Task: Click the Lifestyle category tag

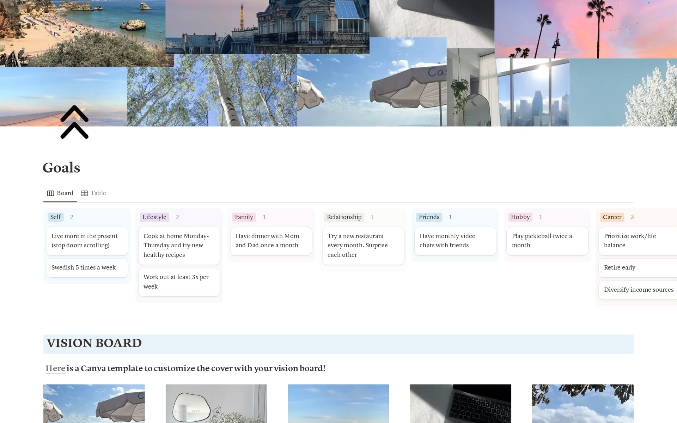Action: click(x=154, y=217)
